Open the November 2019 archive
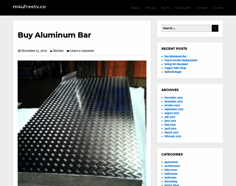This screenshot has height=186, width=236. pyautogui.click(x=174, y=102)
